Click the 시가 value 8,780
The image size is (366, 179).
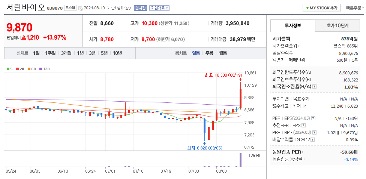click(x=107, y=39)
